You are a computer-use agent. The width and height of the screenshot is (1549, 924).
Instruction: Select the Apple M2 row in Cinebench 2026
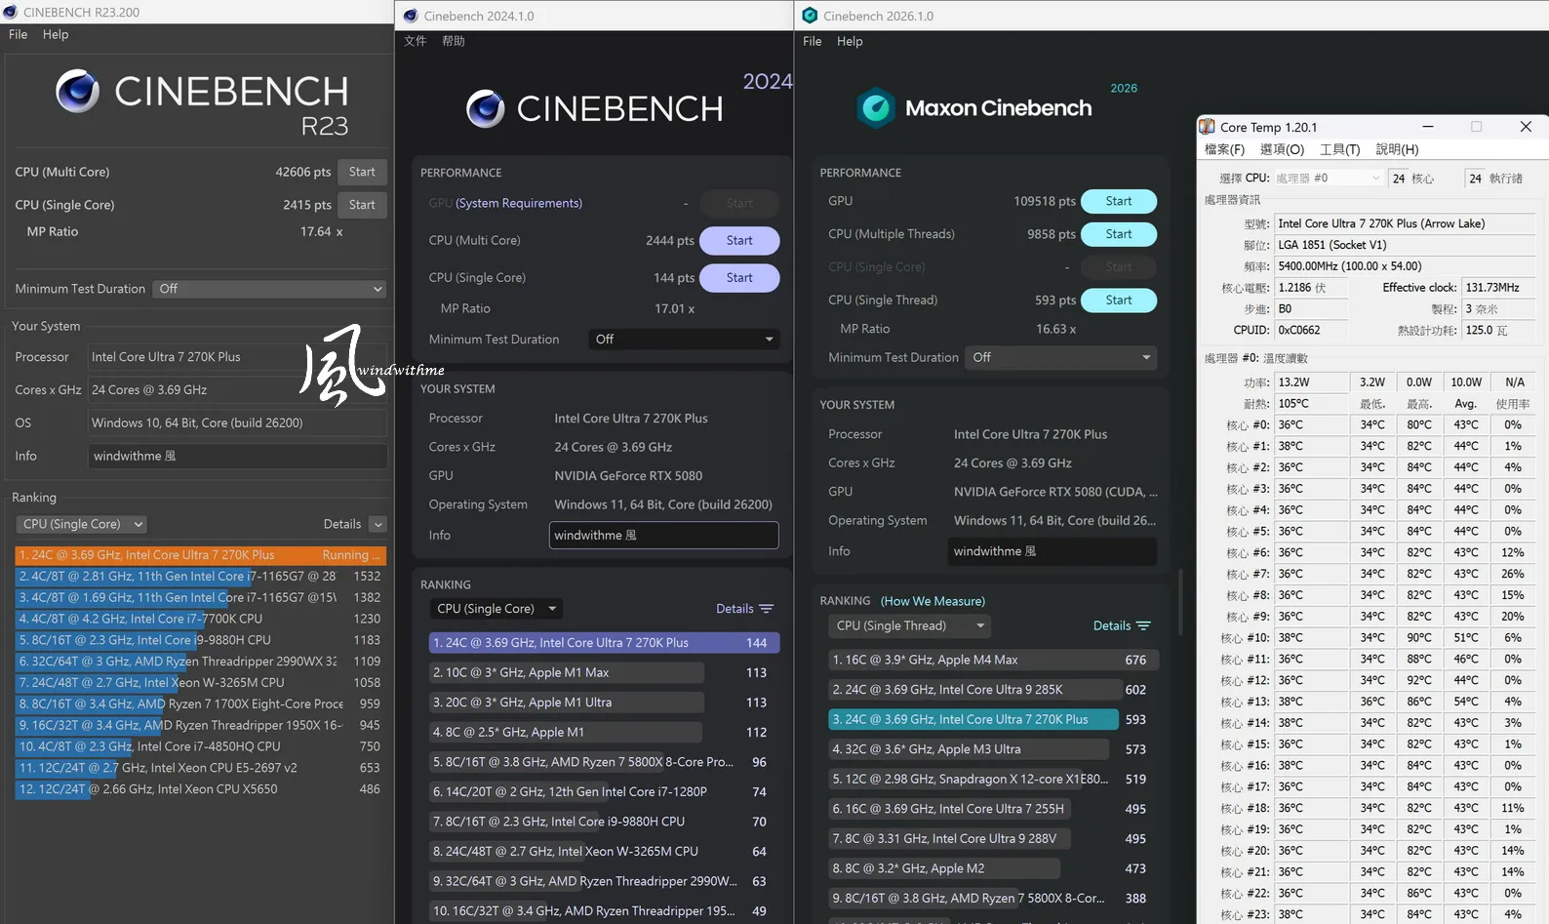(x=993, y=868)
